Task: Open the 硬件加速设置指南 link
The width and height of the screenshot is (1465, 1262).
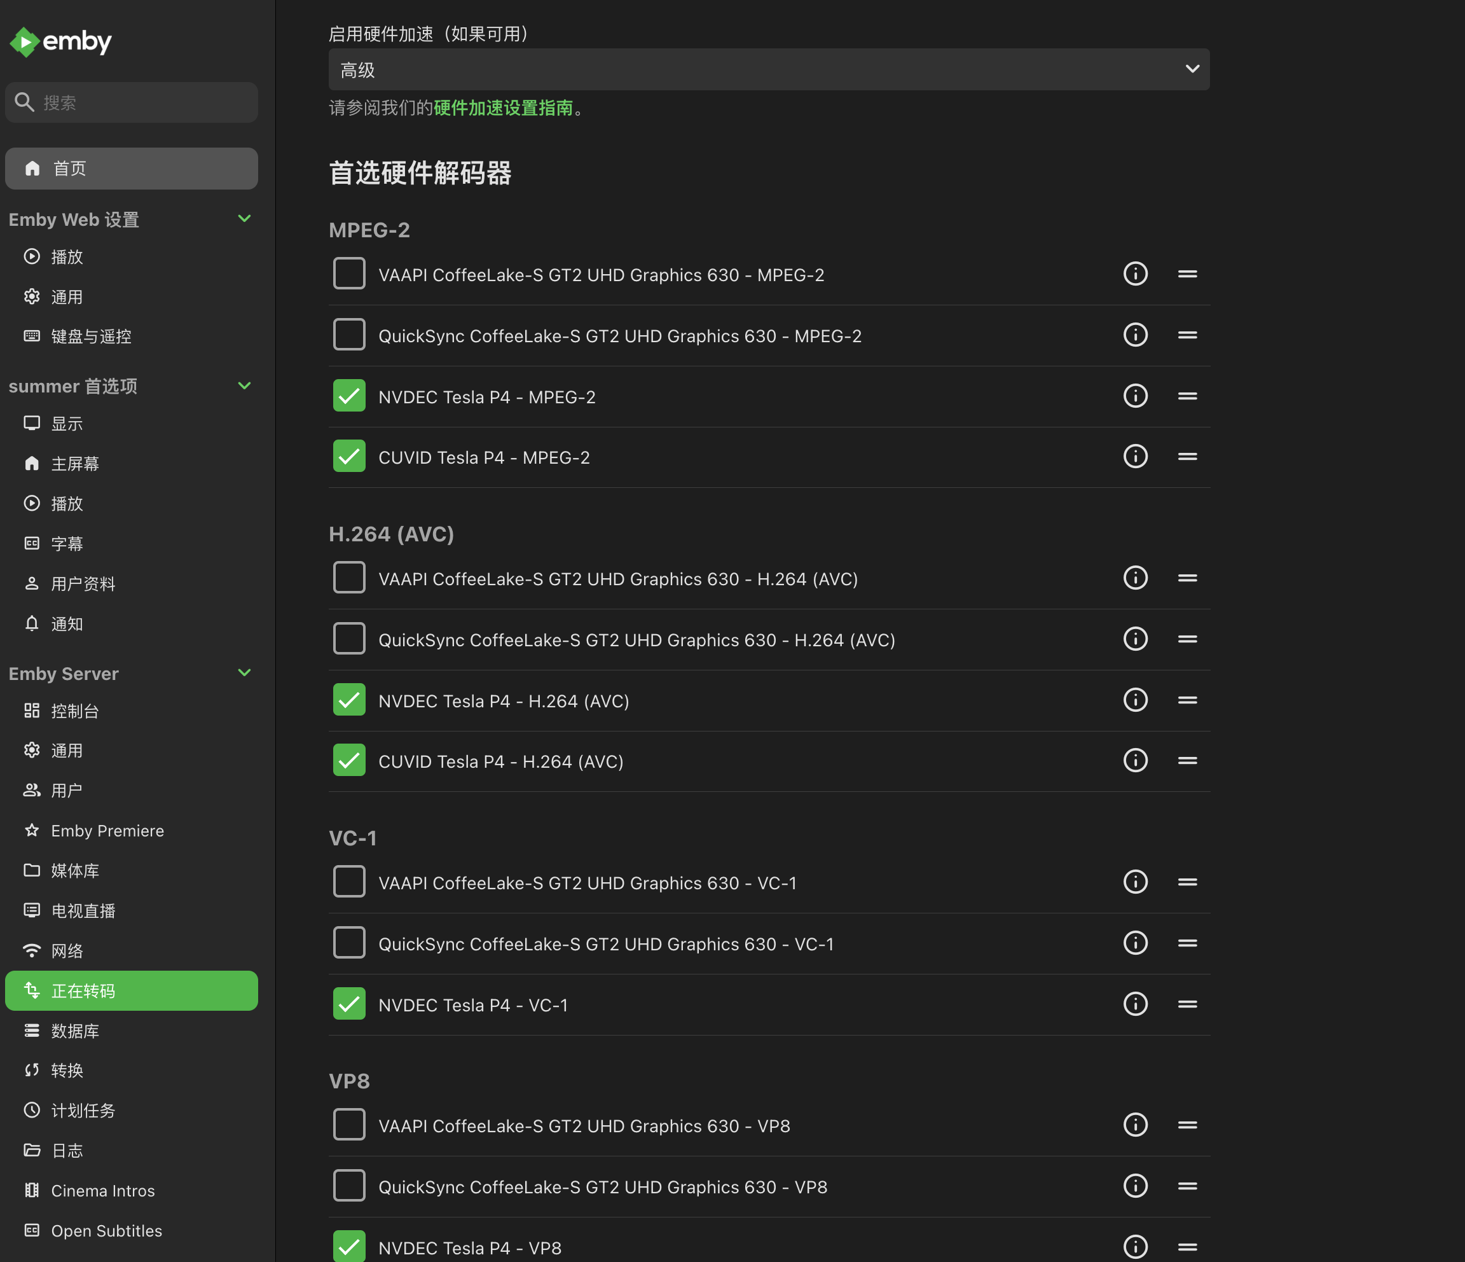Action: point(503,108)
